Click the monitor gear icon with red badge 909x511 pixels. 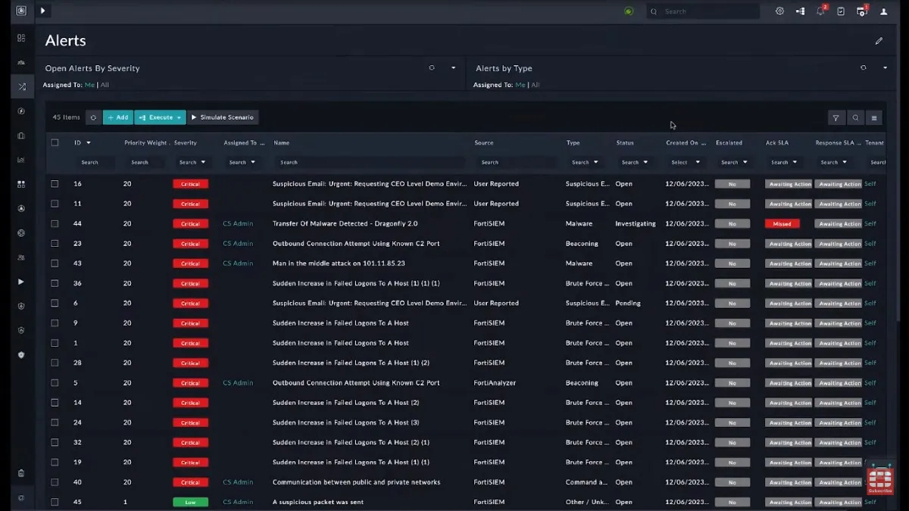[x=862, y=11]
